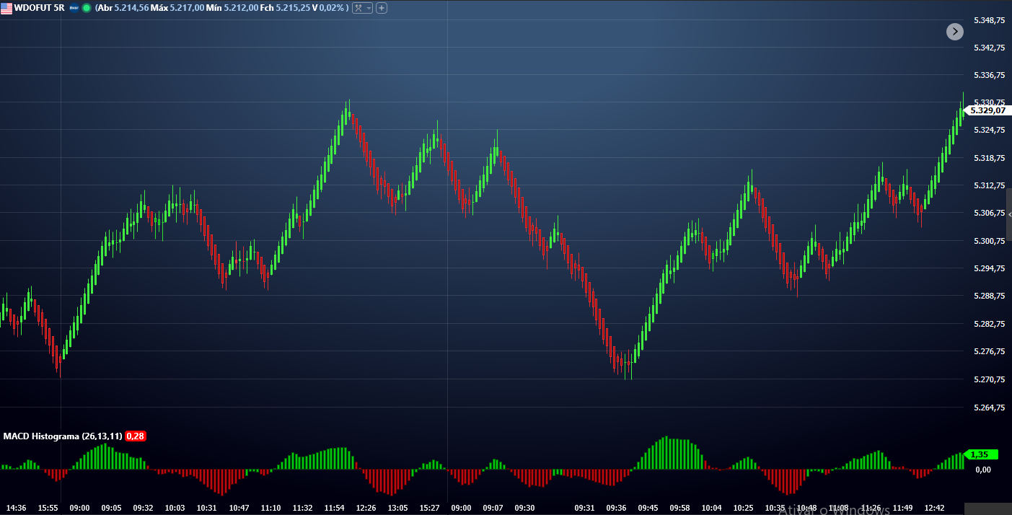
Task: Click the right side panel expander handle
Action: pyautogui.click(x=1009, y=215)
